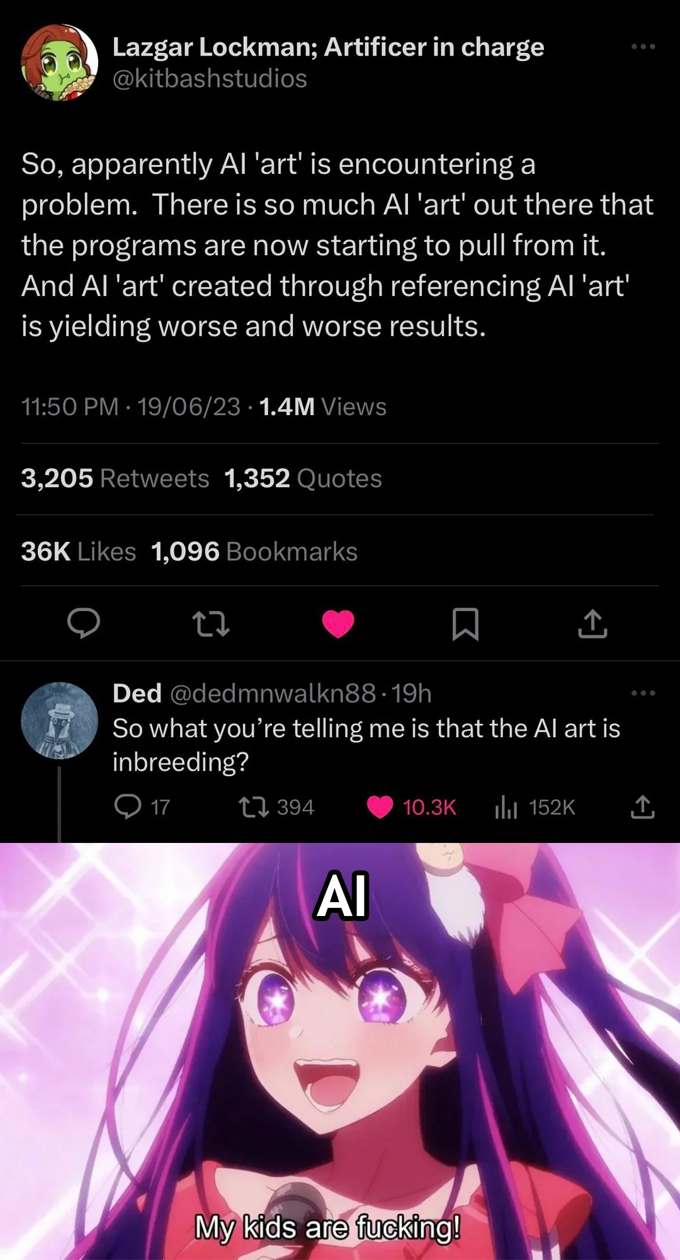Unlike the main tweet via pink heart
This screenshot has height=1260, width=680.
click(338, 624)
